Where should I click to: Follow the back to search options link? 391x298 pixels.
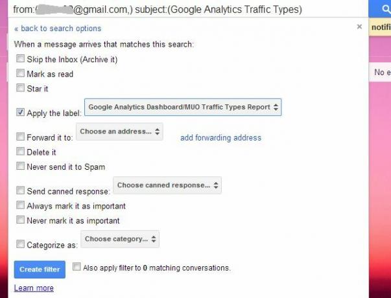pos(58,29)
